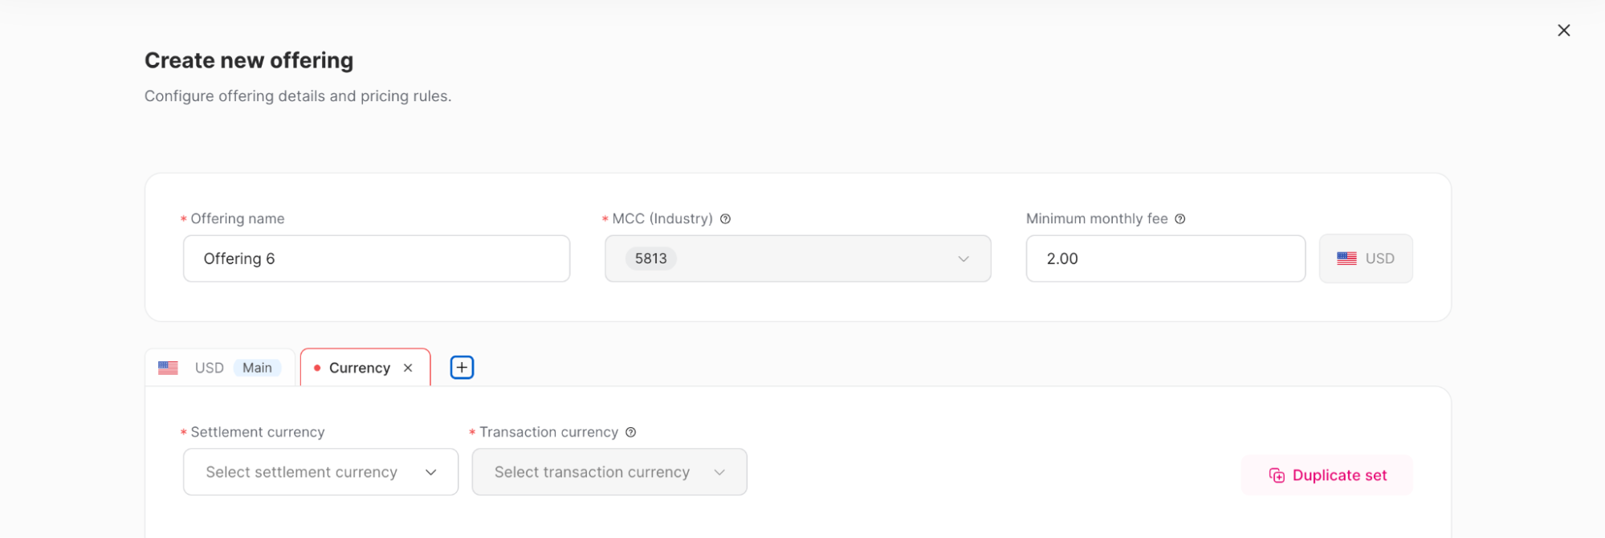This screenshot has height=538, width=1605.
Task: Click the US flag on USD tab
Action: [168, 368]
